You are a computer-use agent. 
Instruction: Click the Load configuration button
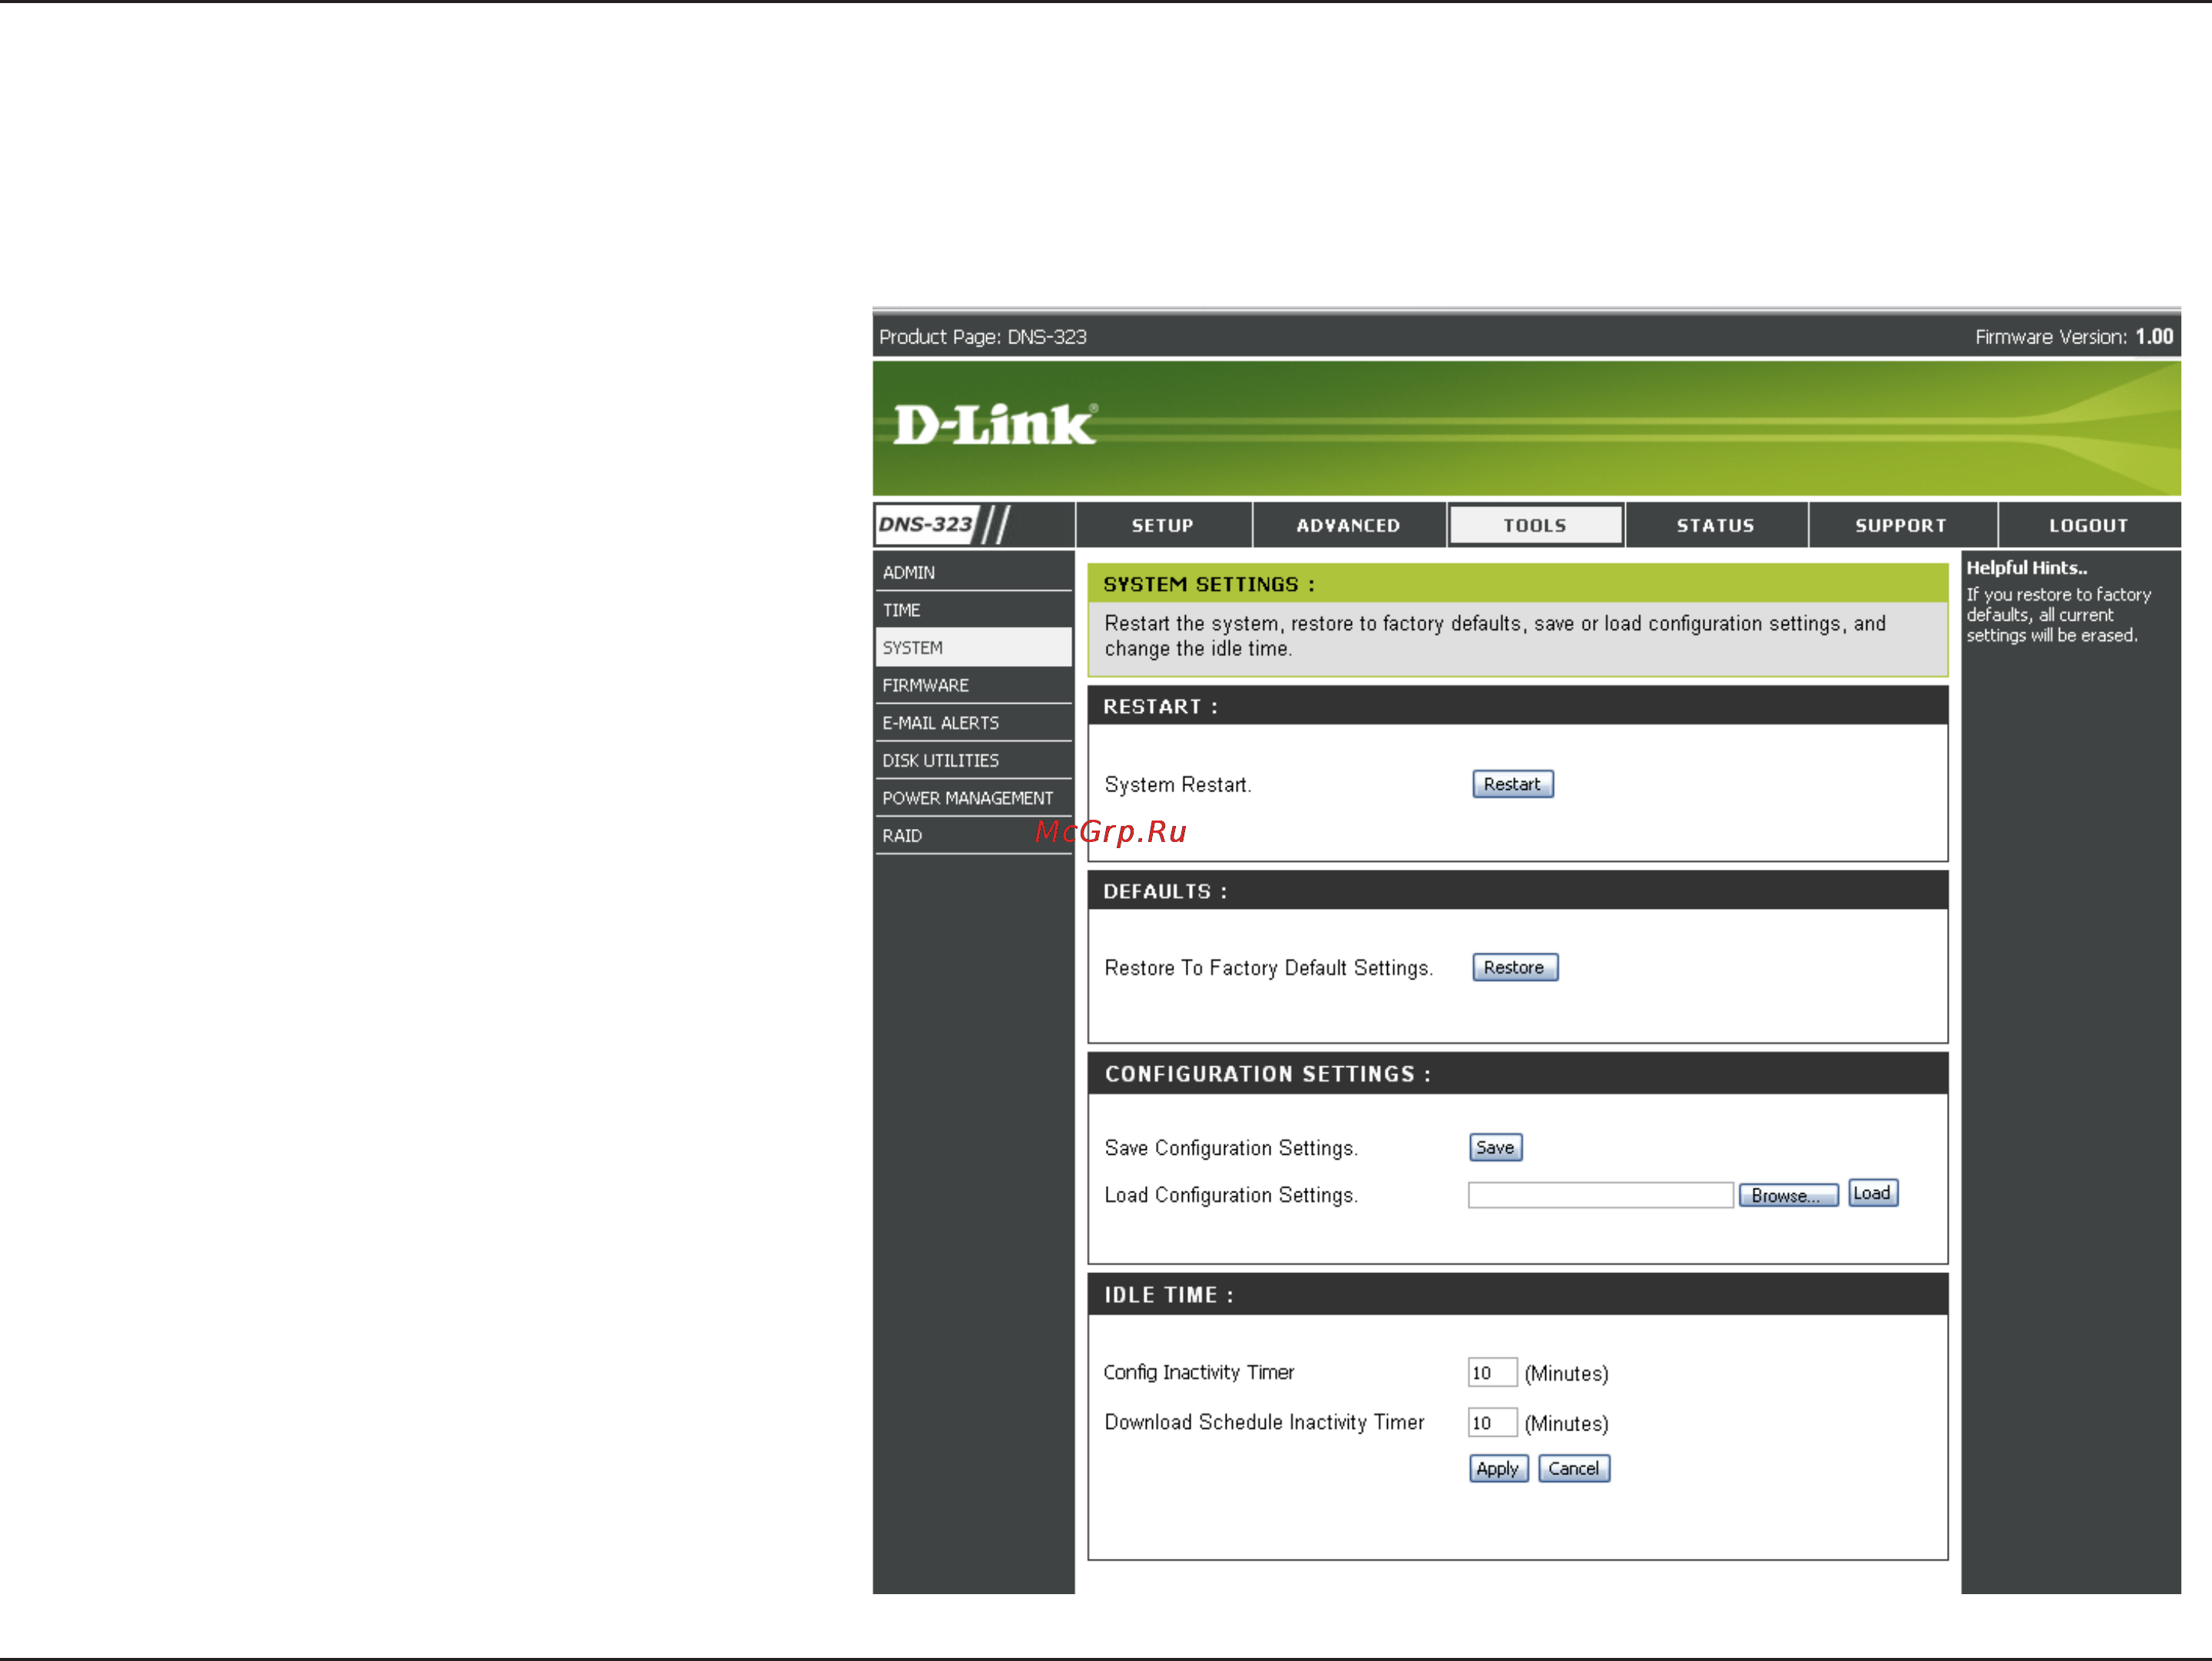(x=1872, y=1193)
